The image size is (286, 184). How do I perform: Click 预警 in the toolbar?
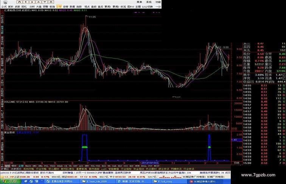(x=45, y=6)
